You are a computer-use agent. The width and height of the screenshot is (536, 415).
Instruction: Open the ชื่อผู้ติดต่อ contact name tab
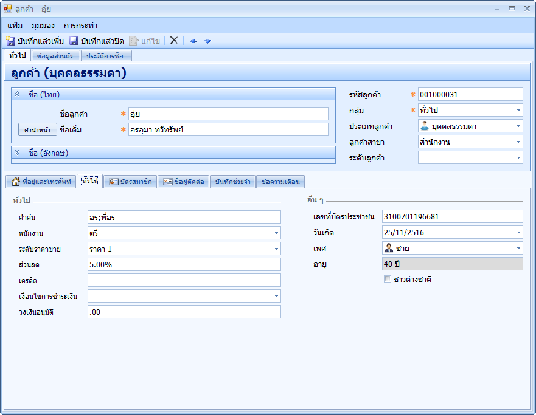(184, 182)
